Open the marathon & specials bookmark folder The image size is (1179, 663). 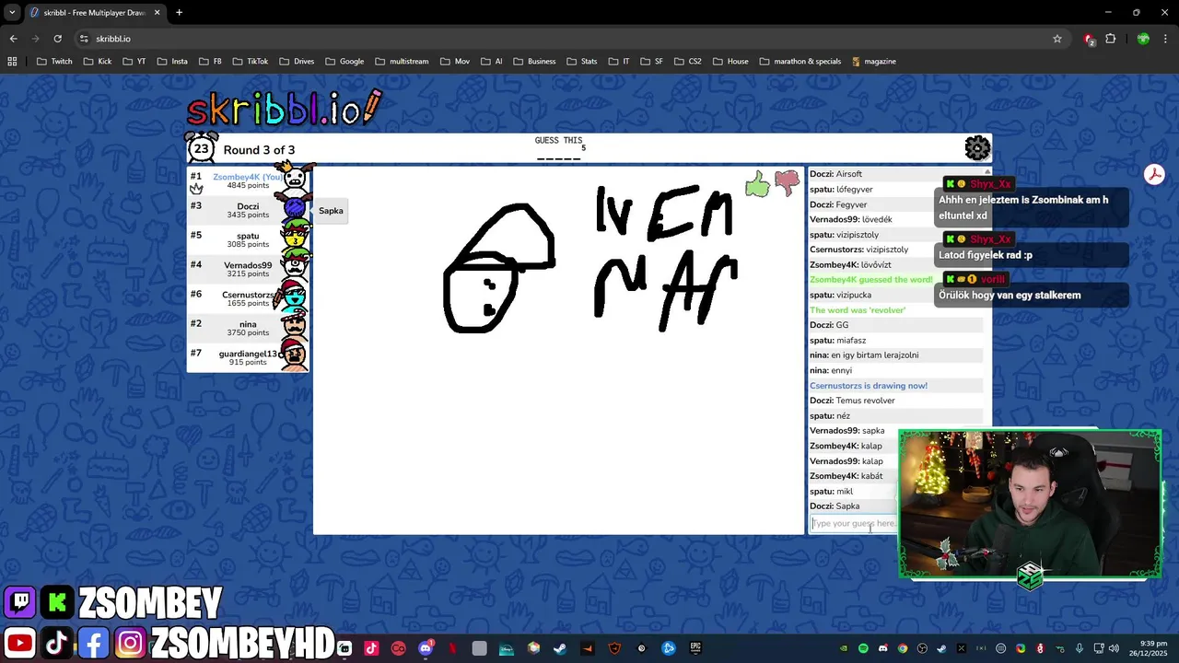pos(800,62)
